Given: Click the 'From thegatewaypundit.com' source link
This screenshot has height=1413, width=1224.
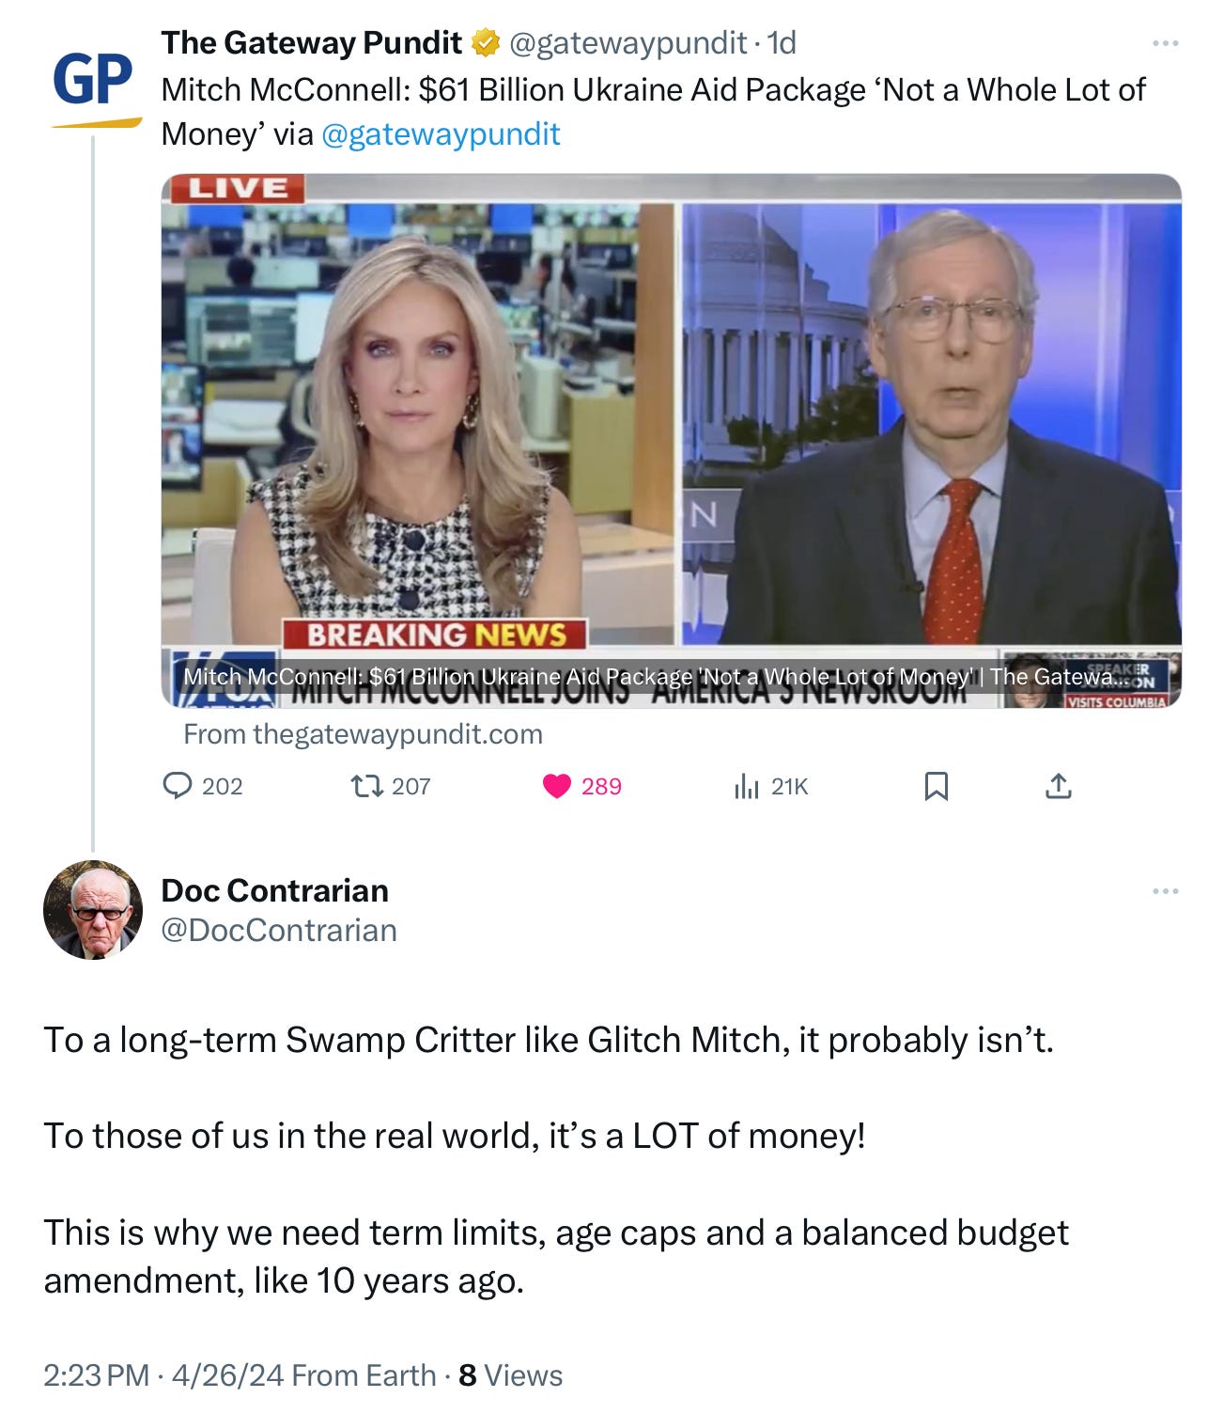Looking at the screenshot, I should 363,734.
